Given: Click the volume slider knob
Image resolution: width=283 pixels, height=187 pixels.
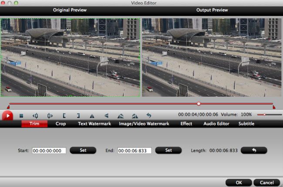Looking at the screenshot, I should [x=264, y=115].
